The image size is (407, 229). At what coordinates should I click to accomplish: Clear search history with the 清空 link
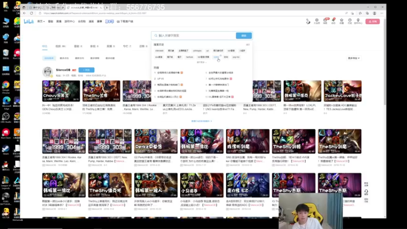[248, 45]
